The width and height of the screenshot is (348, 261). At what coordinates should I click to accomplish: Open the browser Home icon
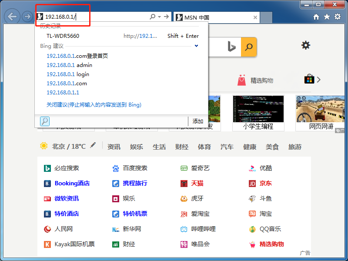316,17
